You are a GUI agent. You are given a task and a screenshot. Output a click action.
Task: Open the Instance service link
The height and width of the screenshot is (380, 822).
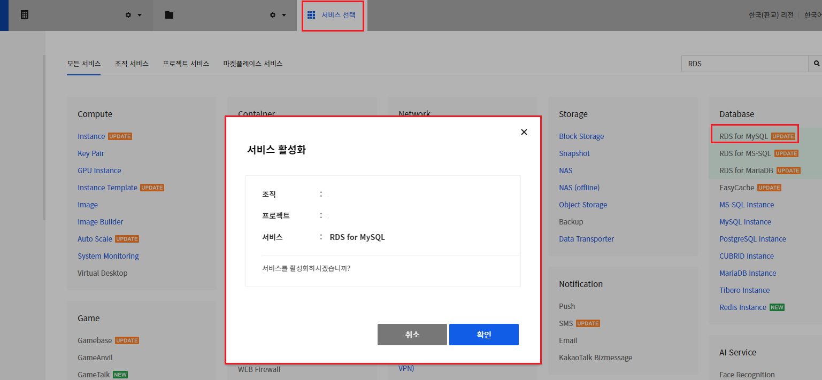click(91, 136)
